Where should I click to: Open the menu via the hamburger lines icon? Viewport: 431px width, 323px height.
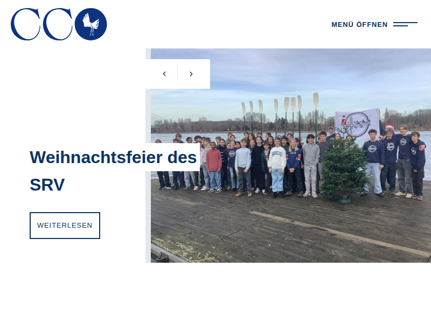click(405, 24)
